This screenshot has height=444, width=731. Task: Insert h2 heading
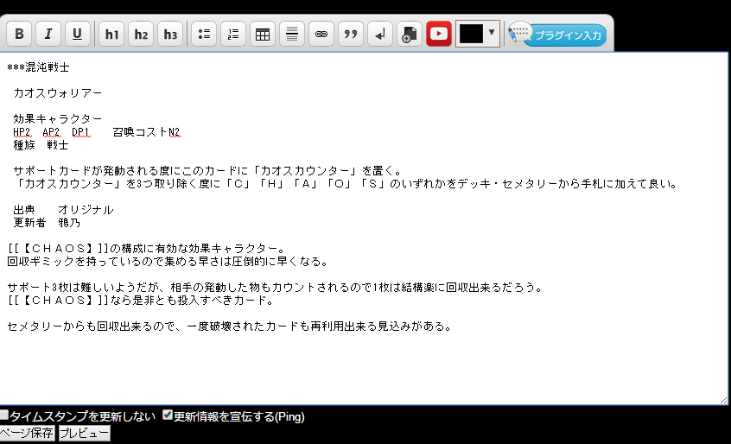[141, 34]
